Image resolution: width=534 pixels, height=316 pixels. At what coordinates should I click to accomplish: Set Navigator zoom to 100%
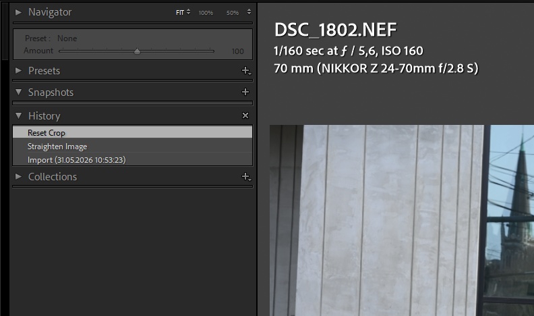click(206, 13)
